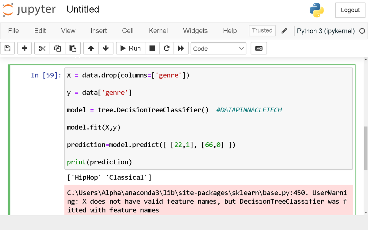Open the Widgets menu
Viewport: 368px width, 230px height.
pyautogui.click(x=195, y=31)
